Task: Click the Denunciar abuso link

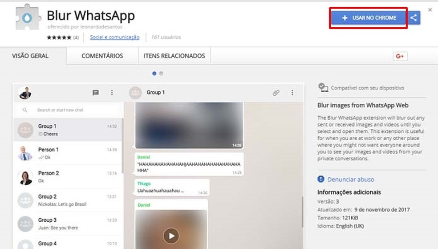Action: pos(351,180)
